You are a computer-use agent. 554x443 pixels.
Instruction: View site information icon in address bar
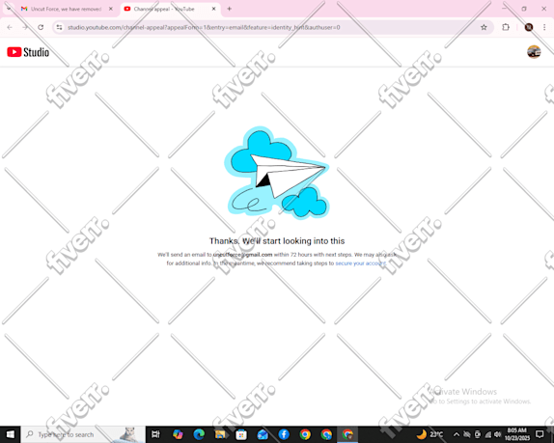coord(60,27)
